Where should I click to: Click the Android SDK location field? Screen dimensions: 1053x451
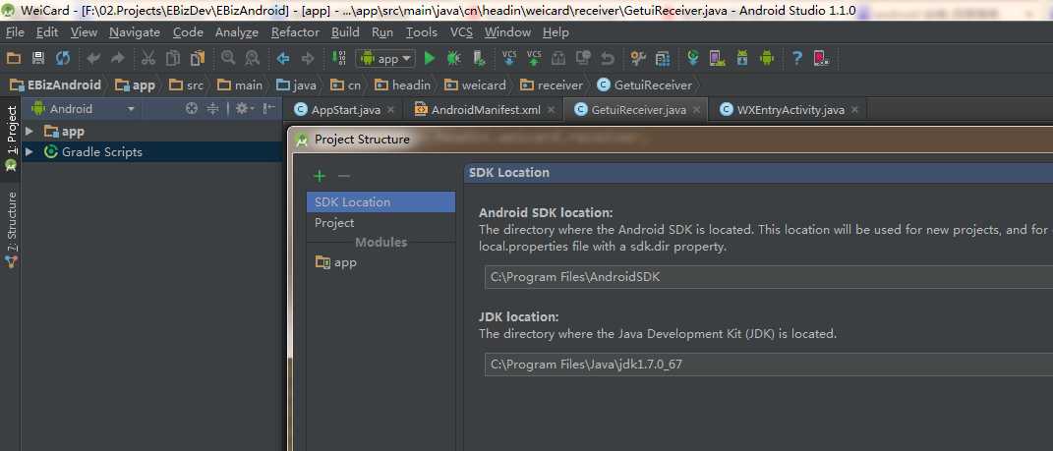tap(768, 276)
